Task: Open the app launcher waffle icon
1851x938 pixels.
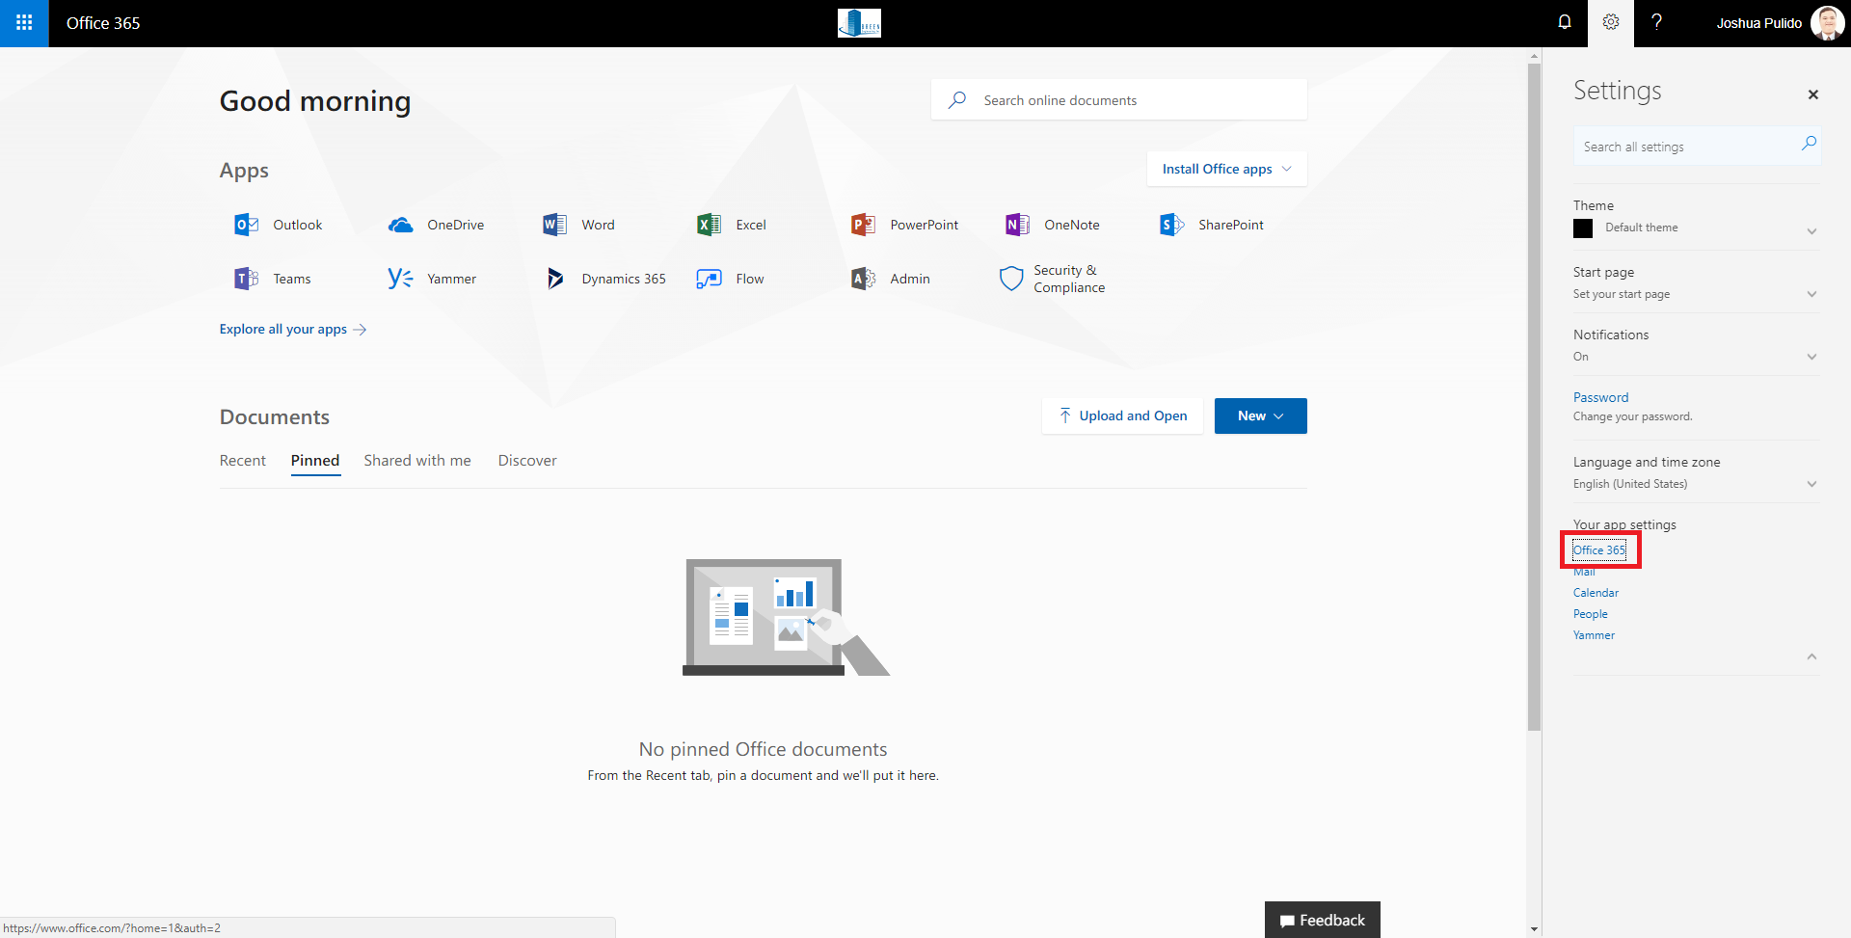Action: (24, 23)
